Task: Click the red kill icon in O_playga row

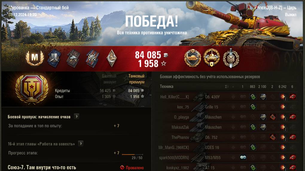Action: click(x=292, y=117)
